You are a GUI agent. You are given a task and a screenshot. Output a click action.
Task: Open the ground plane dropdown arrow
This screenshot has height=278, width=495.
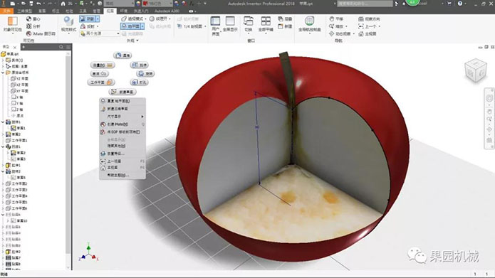coord(142,26)
